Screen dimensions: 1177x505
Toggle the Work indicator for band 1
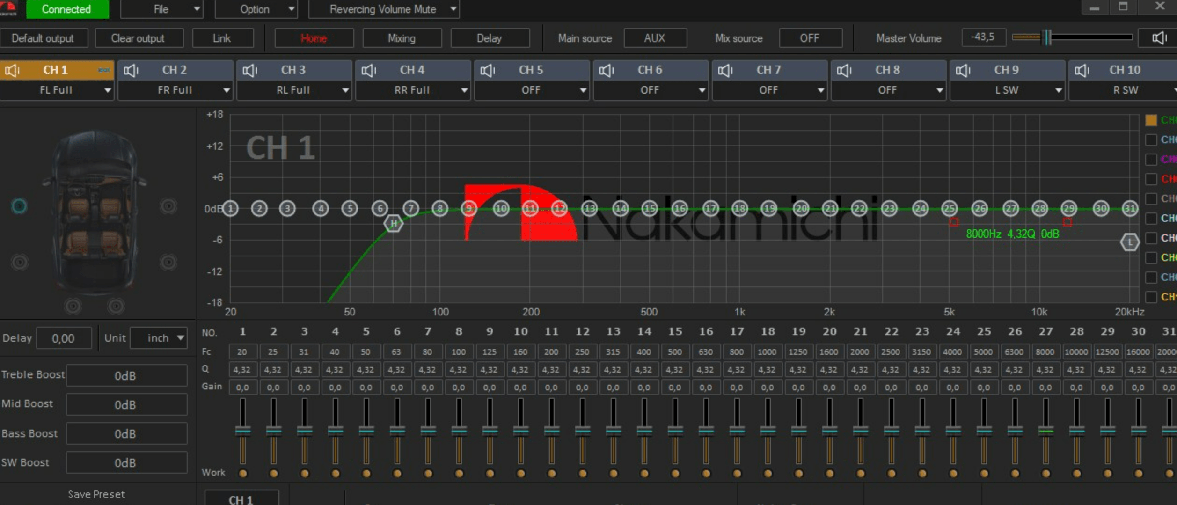[242, 473]
